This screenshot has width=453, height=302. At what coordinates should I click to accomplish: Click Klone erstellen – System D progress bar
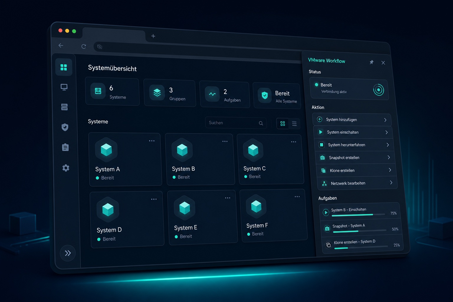[361, 247]
